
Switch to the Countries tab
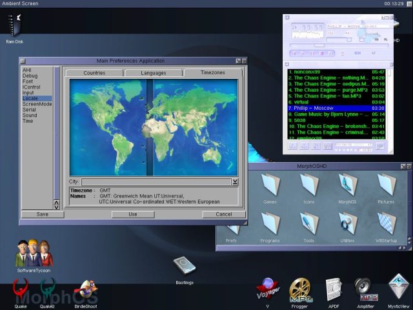pos(94,73)
